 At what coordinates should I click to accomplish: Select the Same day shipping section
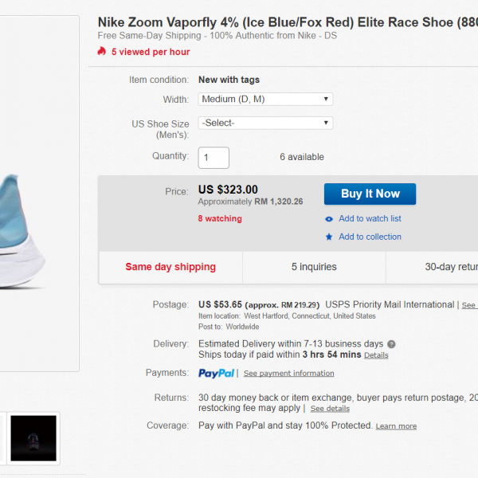click(170, 267)
